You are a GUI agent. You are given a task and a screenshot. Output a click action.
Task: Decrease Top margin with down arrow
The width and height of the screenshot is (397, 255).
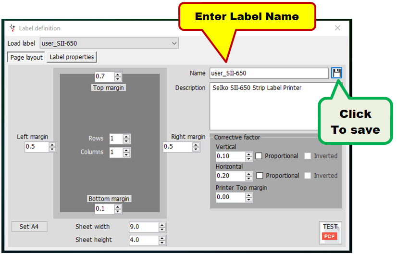[118, 79]
